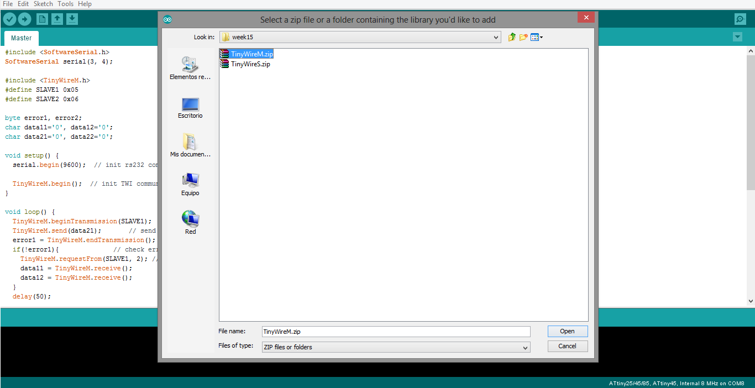
Task: Click the '#define SLAVE2 0x06' code line
Action: pyautogui.click(x=41, y=99)
